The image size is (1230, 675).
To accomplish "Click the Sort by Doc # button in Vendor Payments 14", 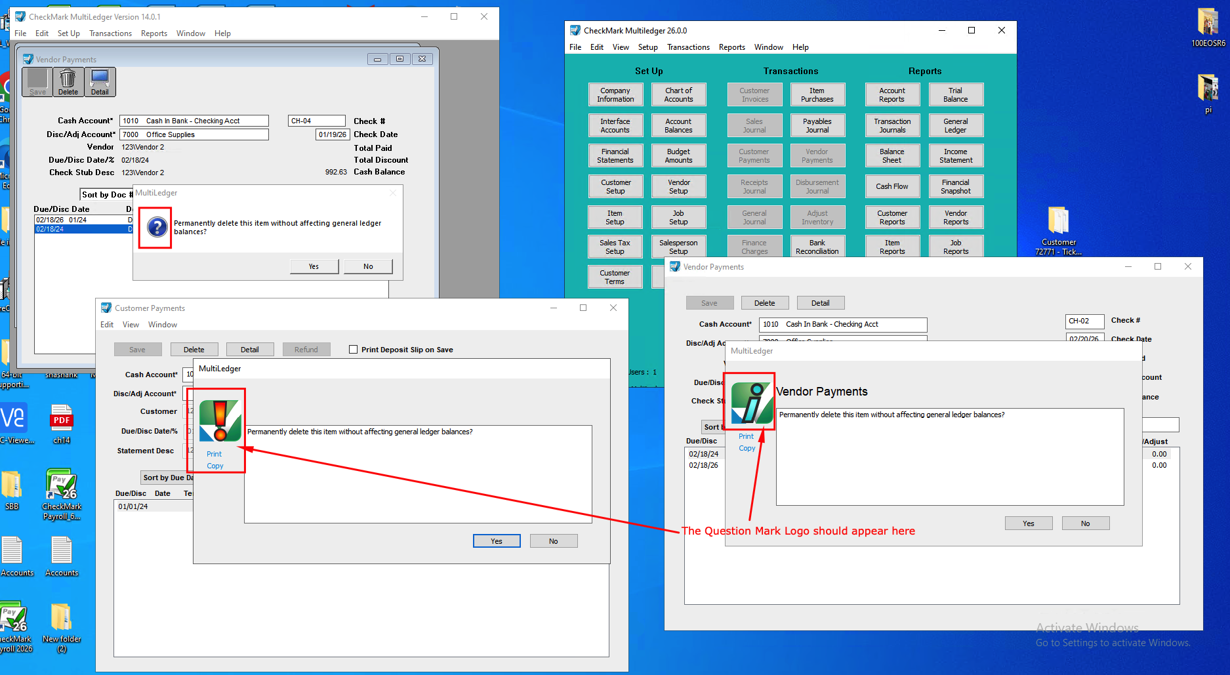I will pos(107,195).
